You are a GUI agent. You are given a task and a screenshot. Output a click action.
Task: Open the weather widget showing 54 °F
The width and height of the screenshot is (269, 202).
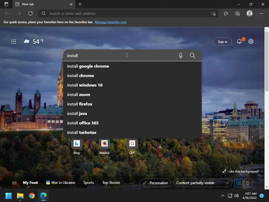[x=34, y=41]
